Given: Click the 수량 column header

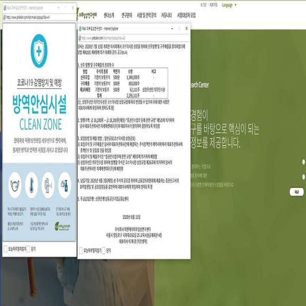Looking at the screenshot, I should pos(130,72).
